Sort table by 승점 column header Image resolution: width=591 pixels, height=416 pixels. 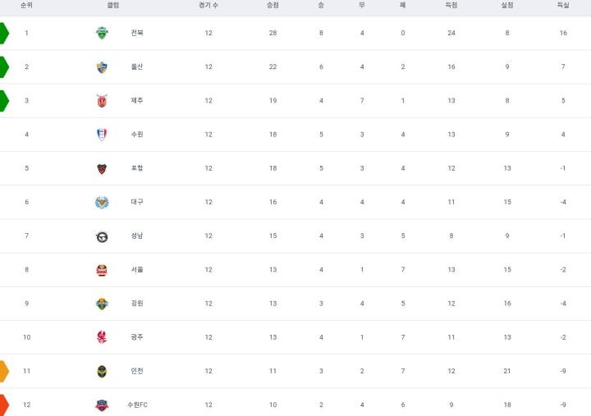click(x=273, y=5)
